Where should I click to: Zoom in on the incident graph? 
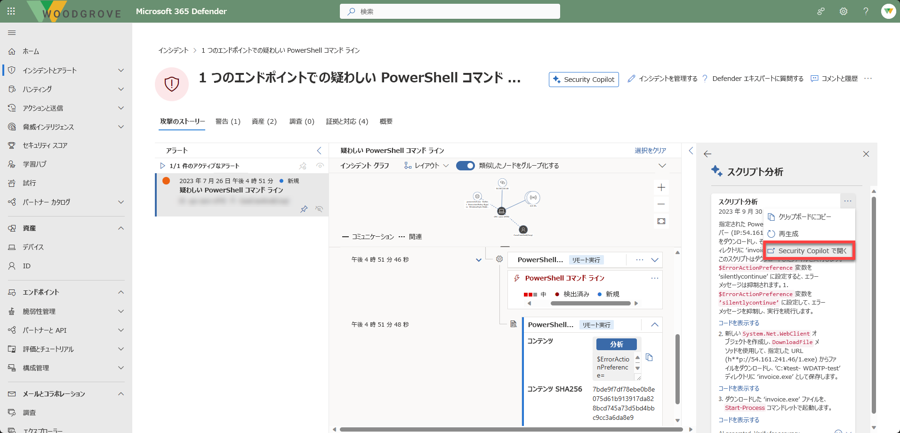tap(661, 187)
